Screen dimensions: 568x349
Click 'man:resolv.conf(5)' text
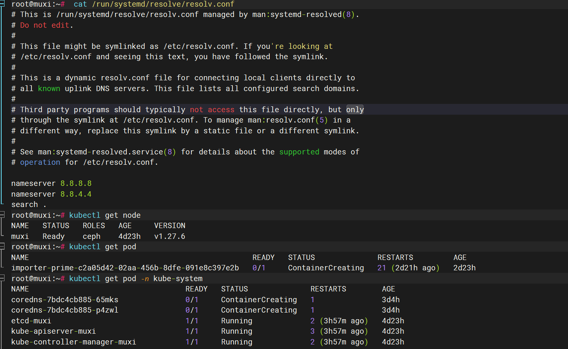[x=288, y=120]
